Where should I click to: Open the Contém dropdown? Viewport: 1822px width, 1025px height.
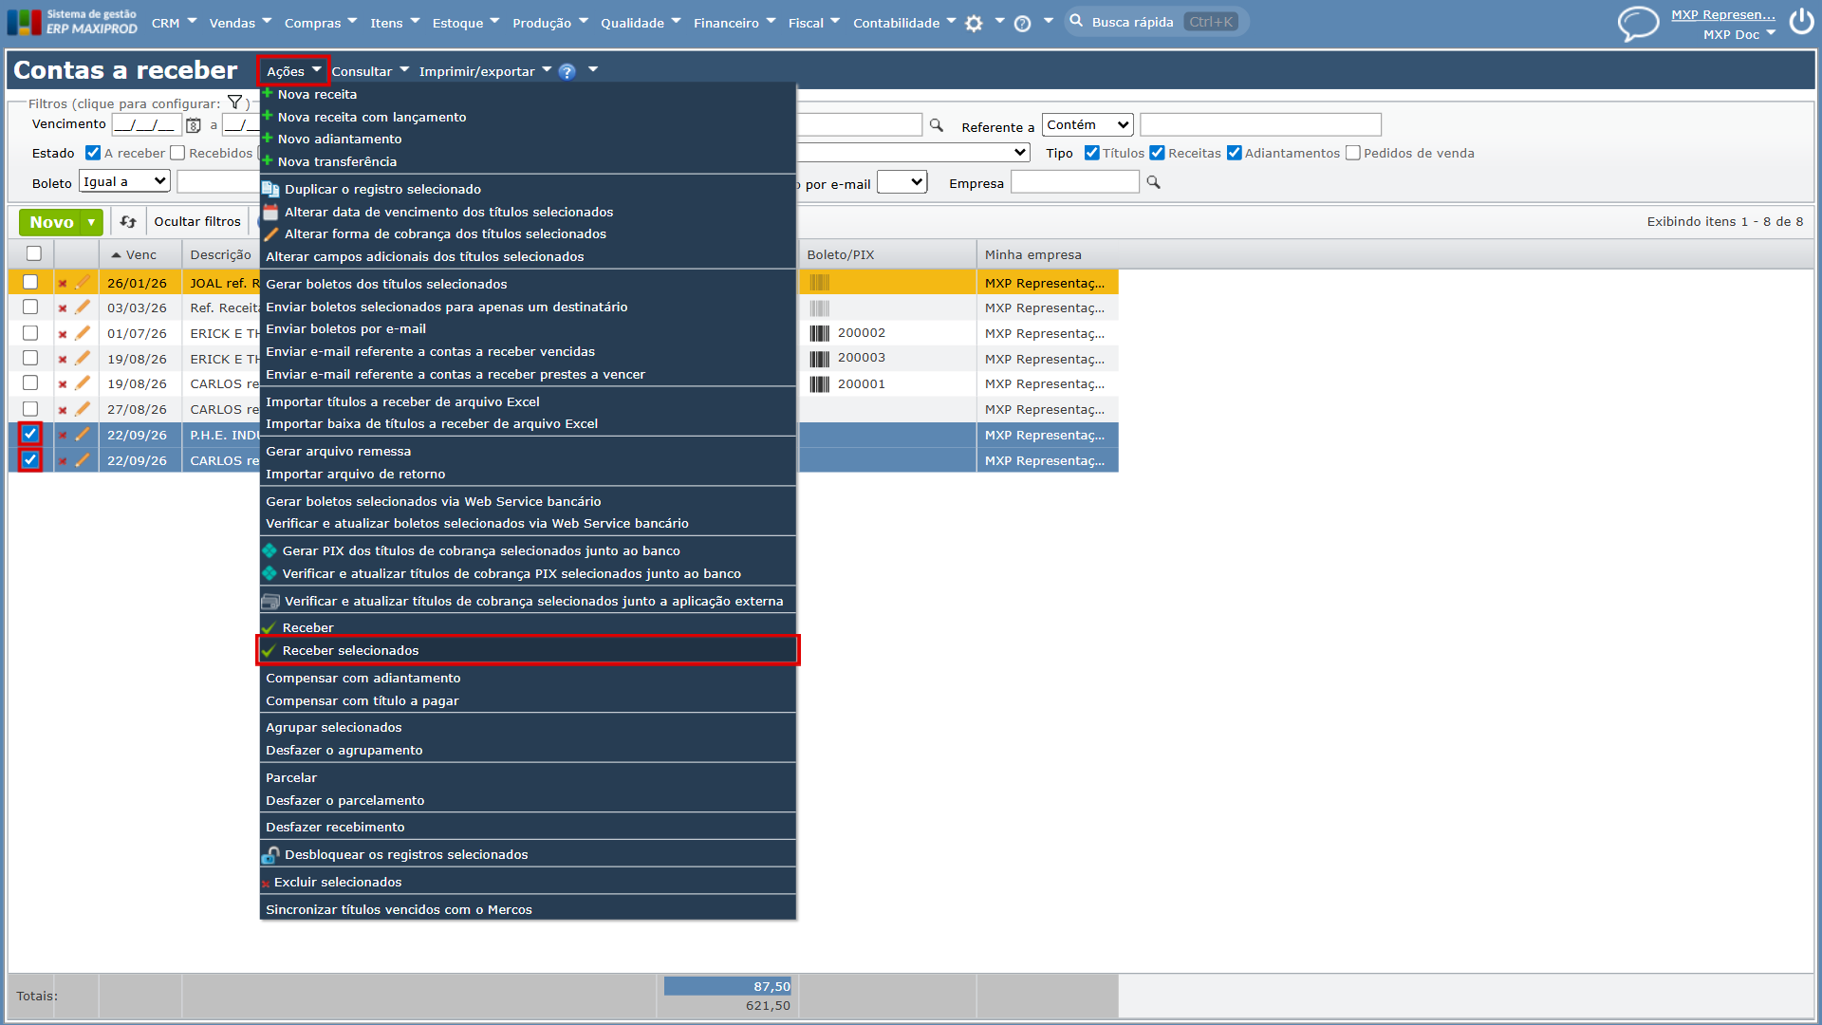[x=1088, y=125]
